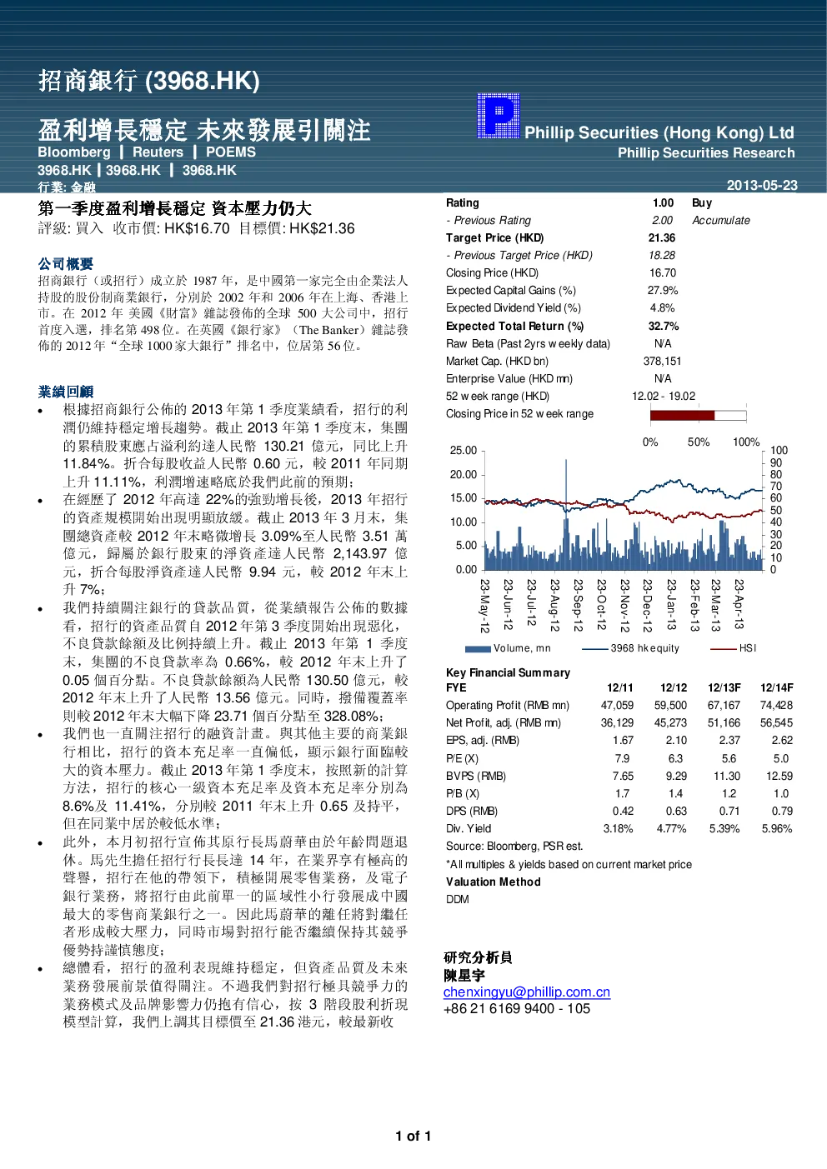Image resolution: width=827 pixels, height=1169 pixels.
Task: Select the Key Financial Summary heading
Action: coord(508,672)
